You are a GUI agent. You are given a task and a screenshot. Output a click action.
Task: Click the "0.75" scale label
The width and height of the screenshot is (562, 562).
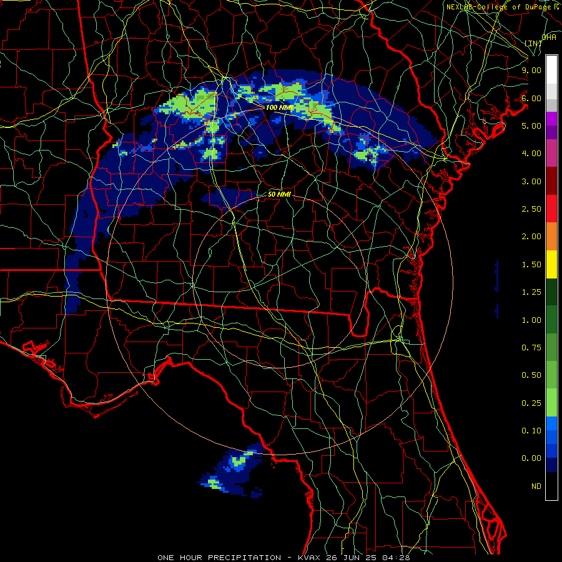[x=531, y=348]
